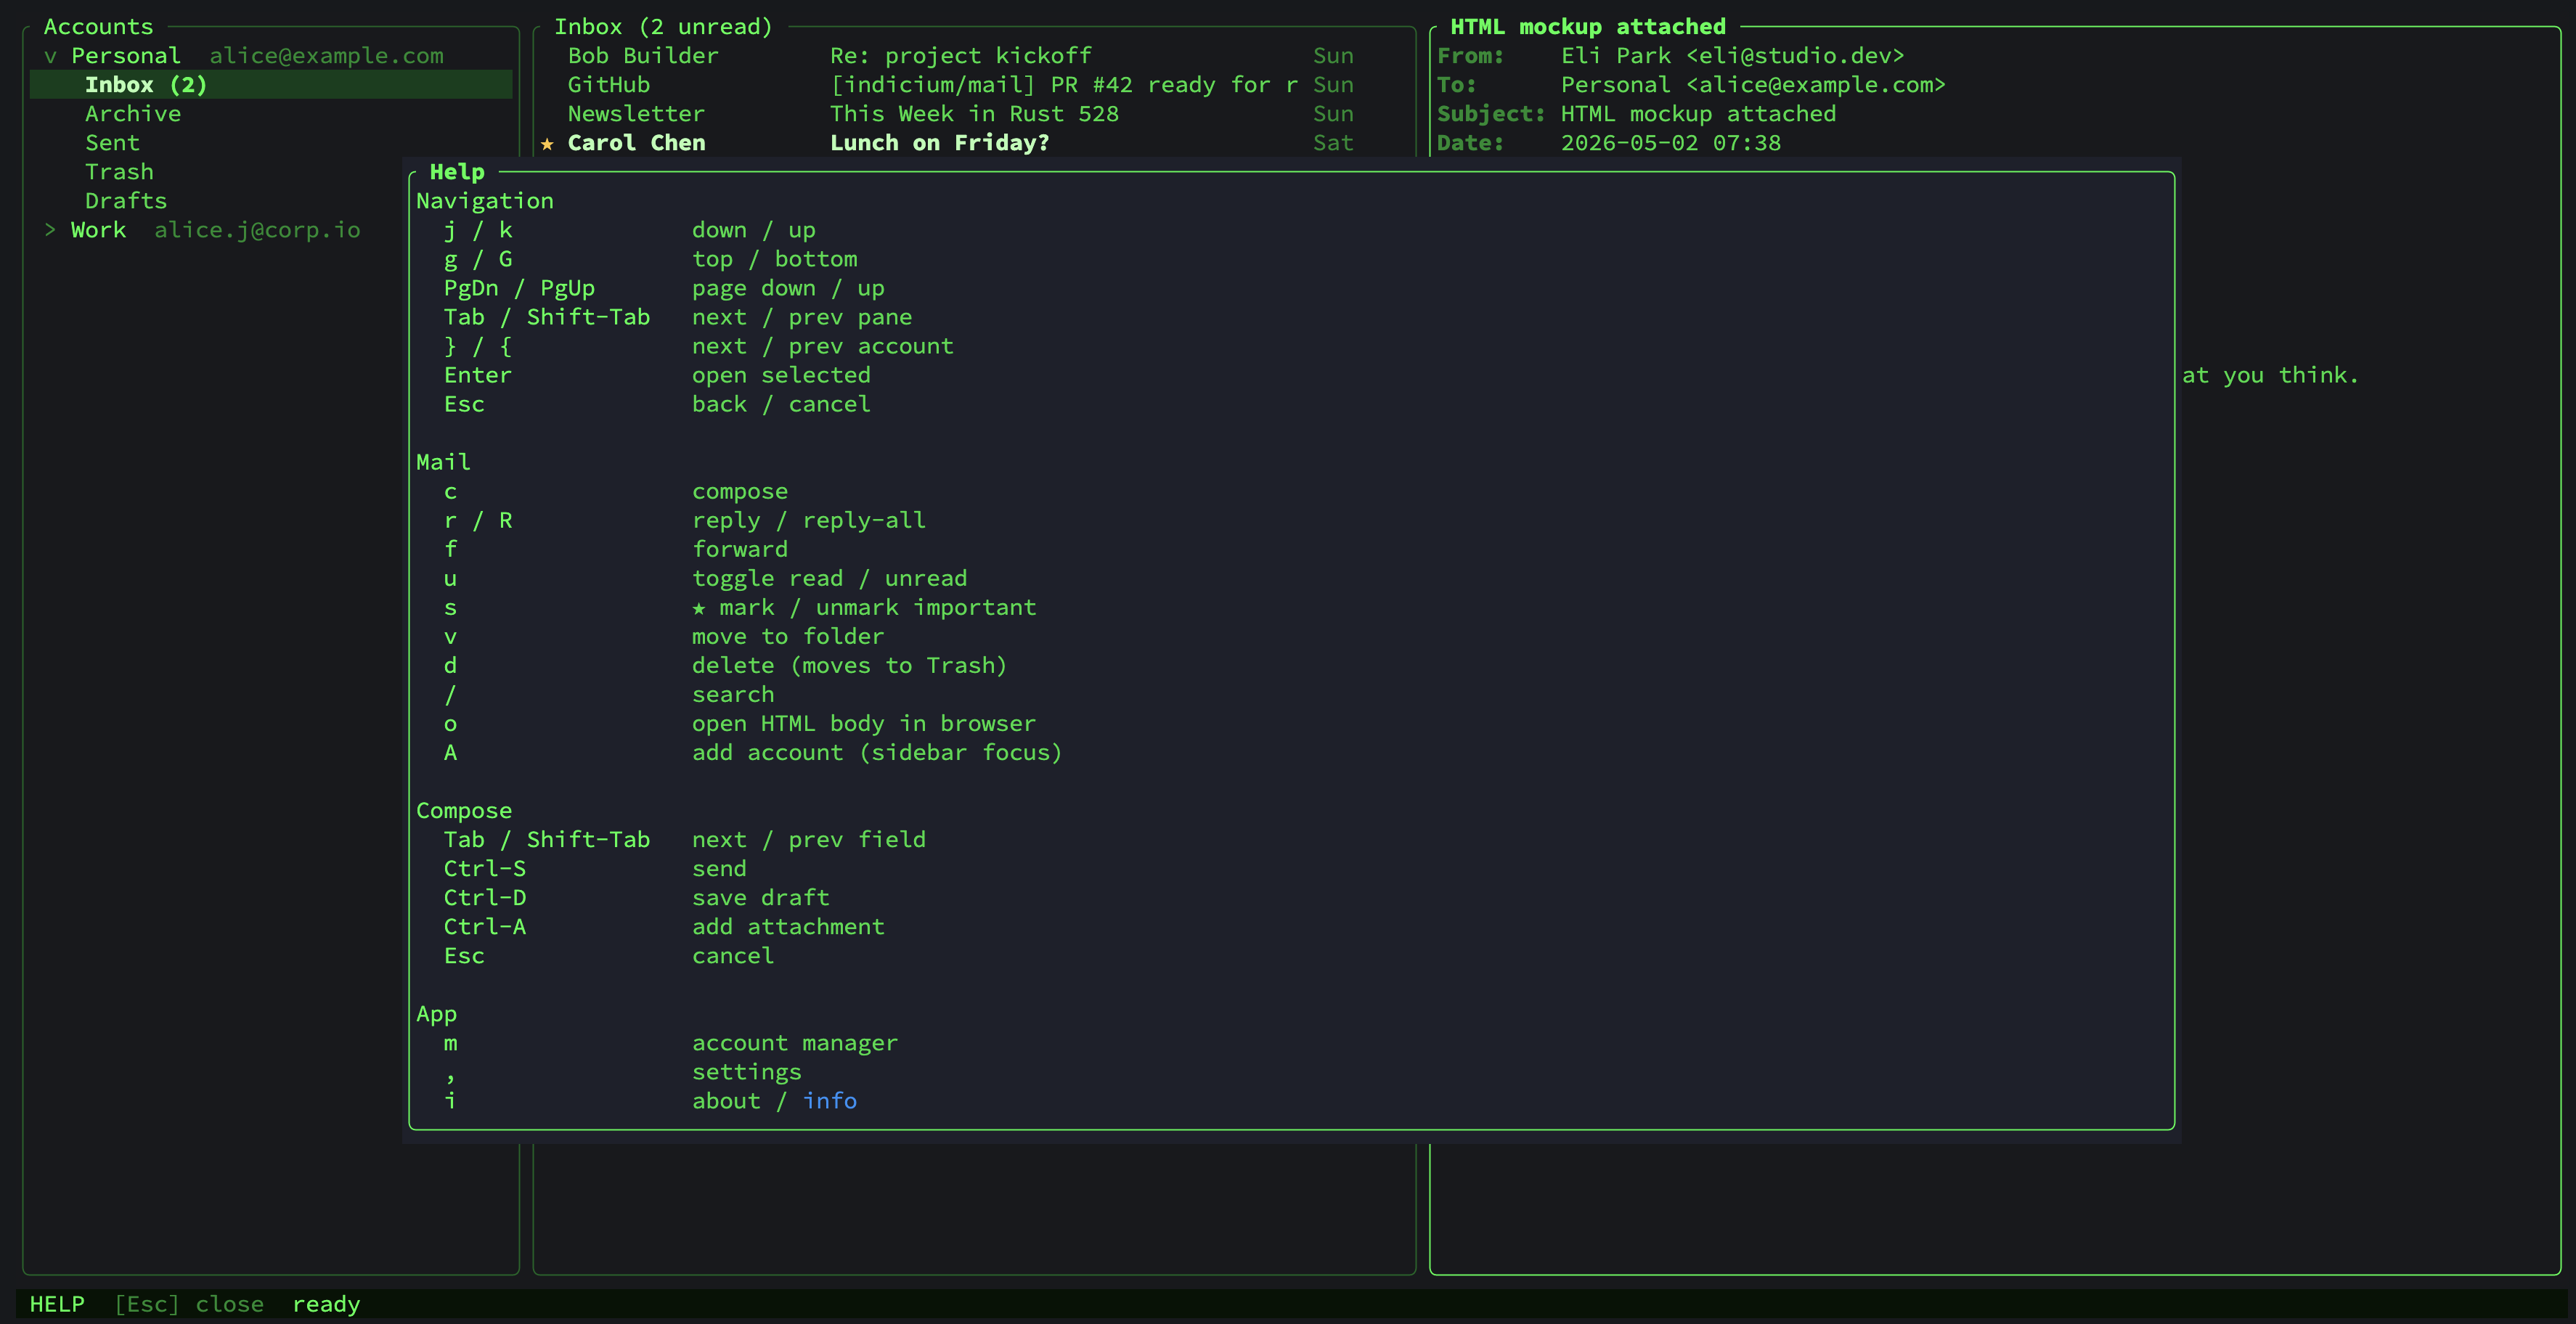Click the Ctrl-D key label
The image size is (2576, 1324).
tap(485, 898)
